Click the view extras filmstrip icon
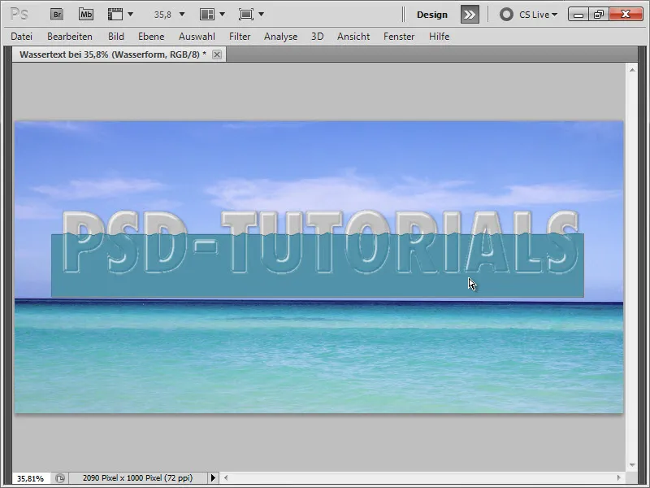This screenshot has height=488, width=650. pos(115,15)
